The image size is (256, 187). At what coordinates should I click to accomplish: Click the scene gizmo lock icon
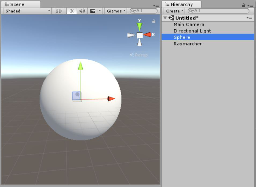click(154, 21)
